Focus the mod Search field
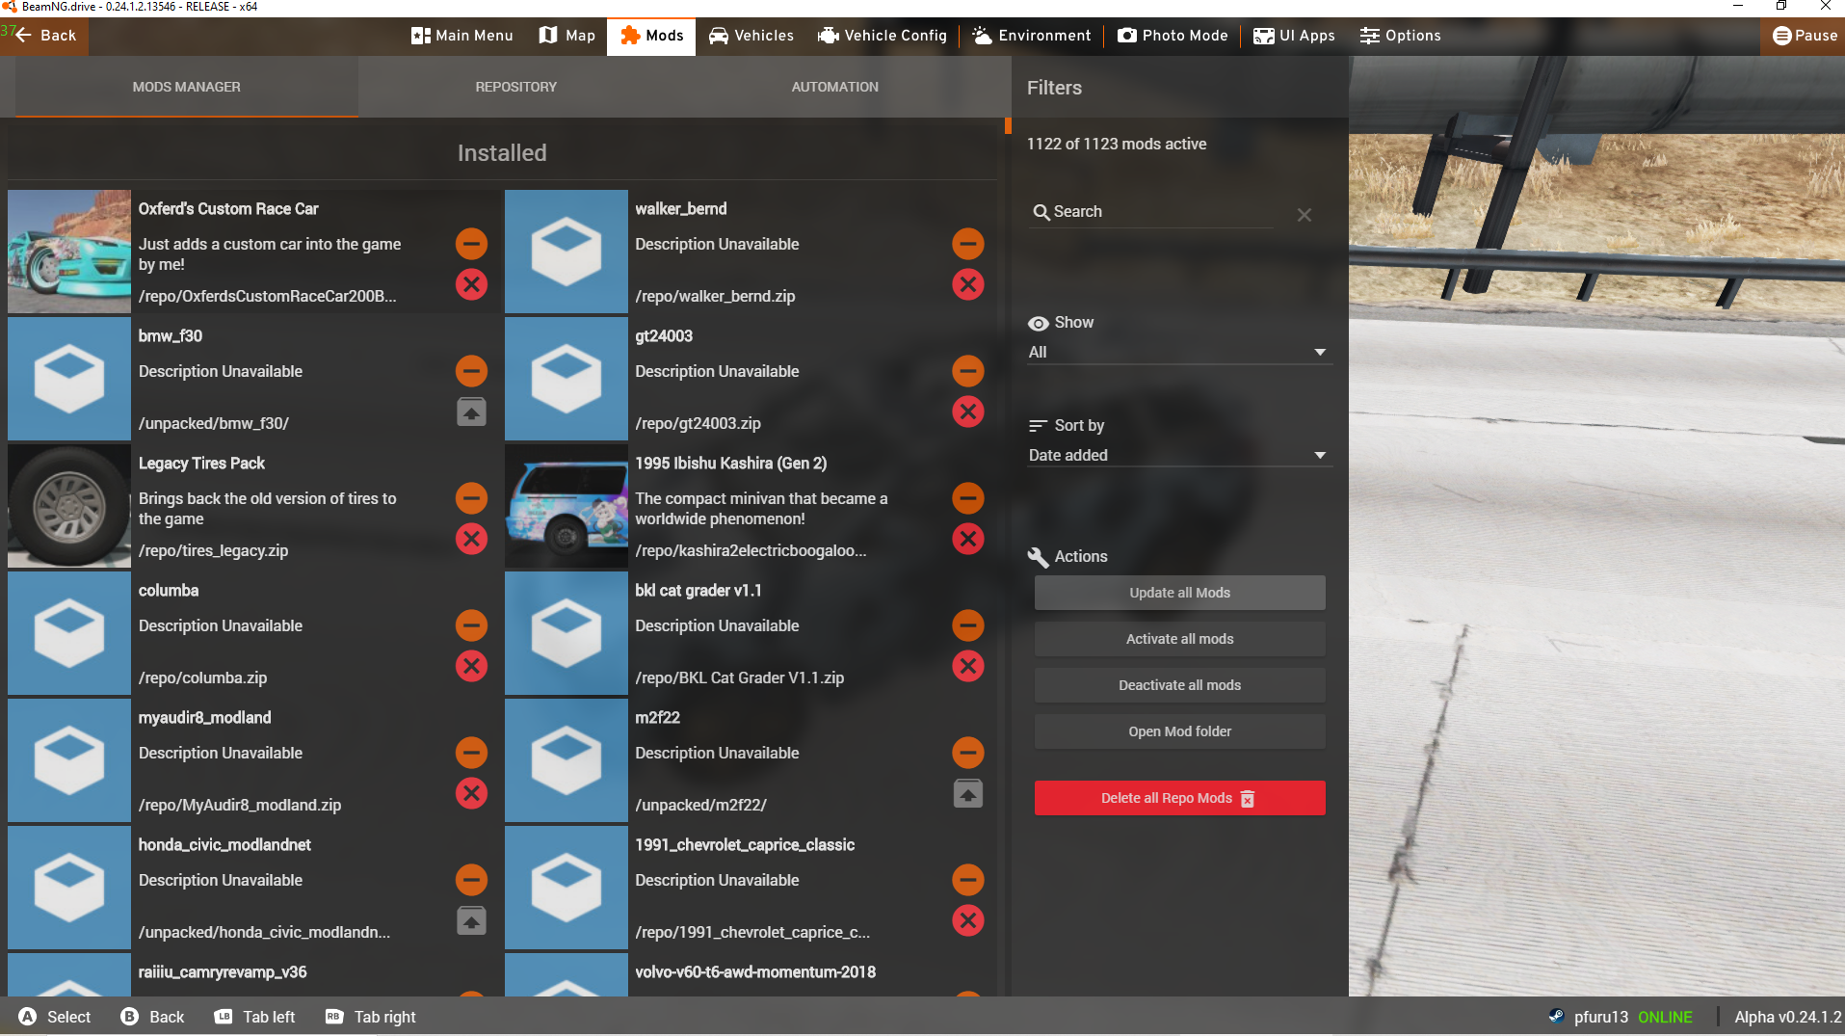 click(1151, 212)
